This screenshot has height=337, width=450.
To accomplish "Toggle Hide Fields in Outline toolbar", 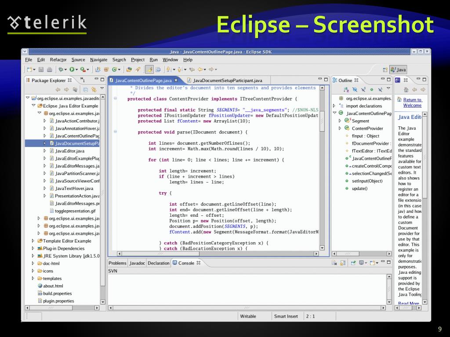I will click(x=355, y=90).
